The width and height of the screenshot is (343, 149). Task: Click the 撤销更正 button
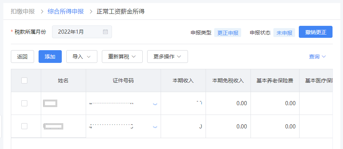click(x=316, y=32)
